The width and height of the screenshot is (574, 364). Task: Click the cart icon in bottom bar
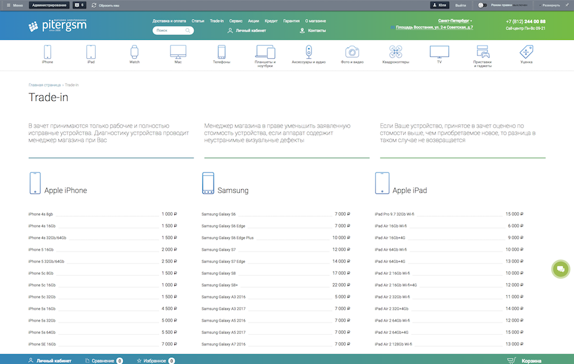[511, 361]
